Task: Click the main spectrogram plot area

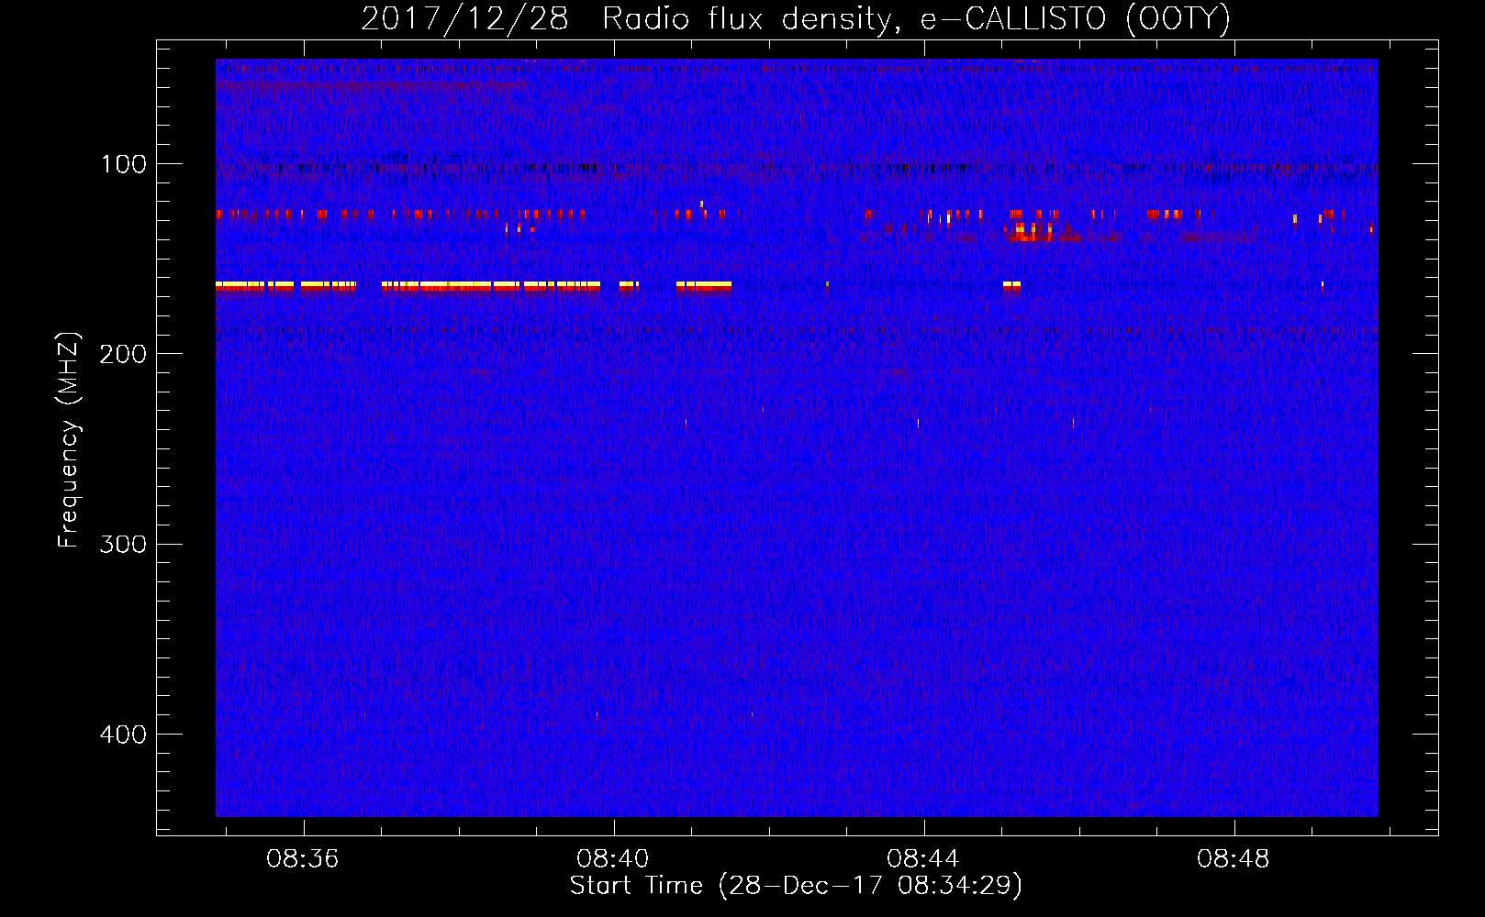Action: [797, 437]
